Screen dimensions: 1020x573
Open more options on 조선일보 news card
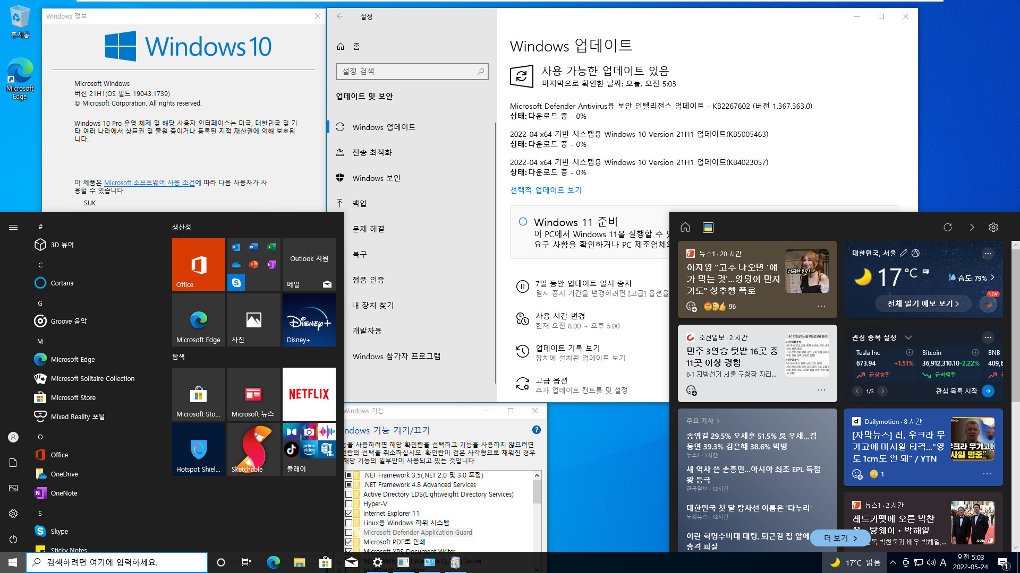point(821,390)
